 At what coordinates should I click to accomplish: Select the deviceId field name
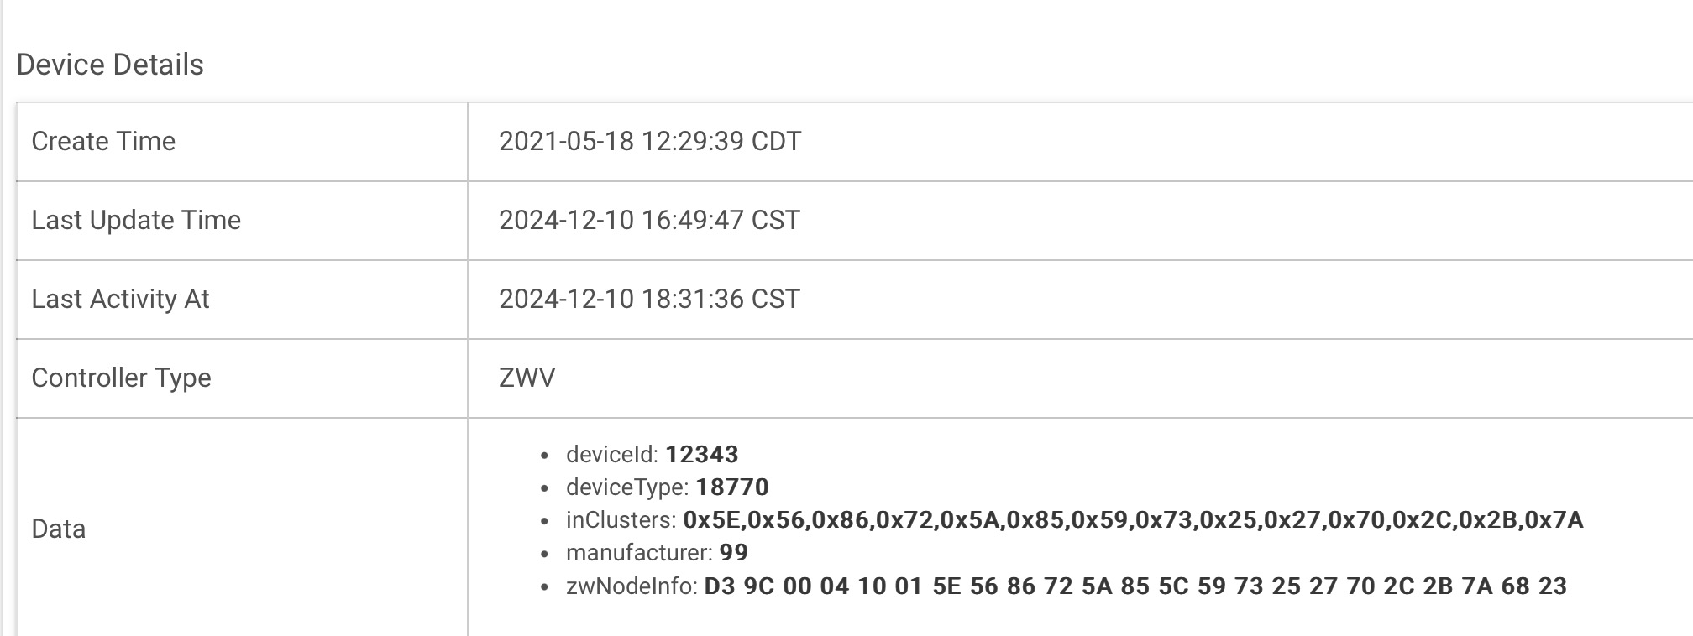612,454
